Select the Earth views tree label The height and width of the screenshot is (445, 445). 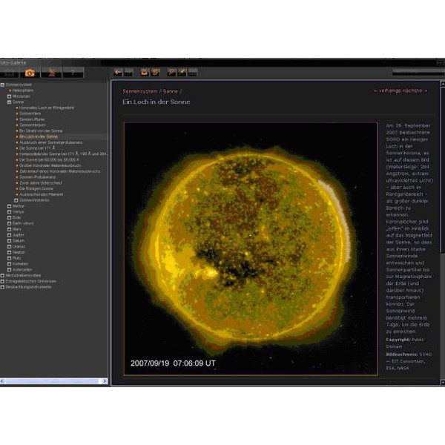pyautogui.click(x=23, y=223)
